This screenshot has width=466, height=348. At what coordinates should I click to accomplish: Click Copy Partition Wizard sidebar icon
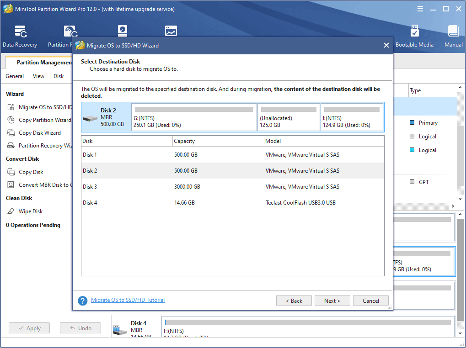coord(11,120)
